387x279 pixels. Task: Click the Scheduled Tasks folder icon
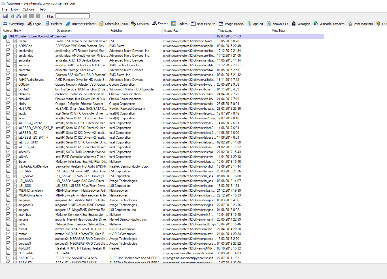(101, 24)
